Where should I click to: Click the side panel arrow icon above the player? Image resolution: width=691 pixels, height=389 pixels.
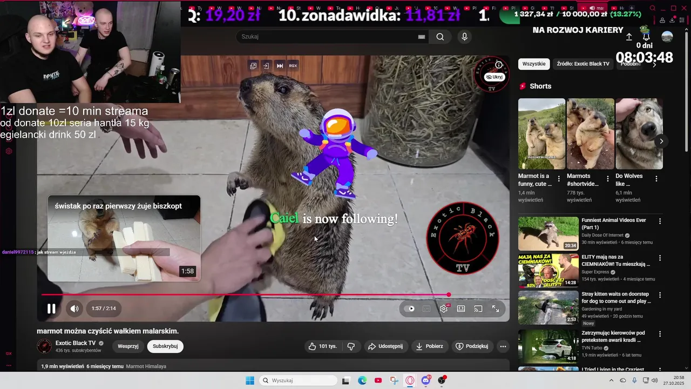tap(266, 65)
